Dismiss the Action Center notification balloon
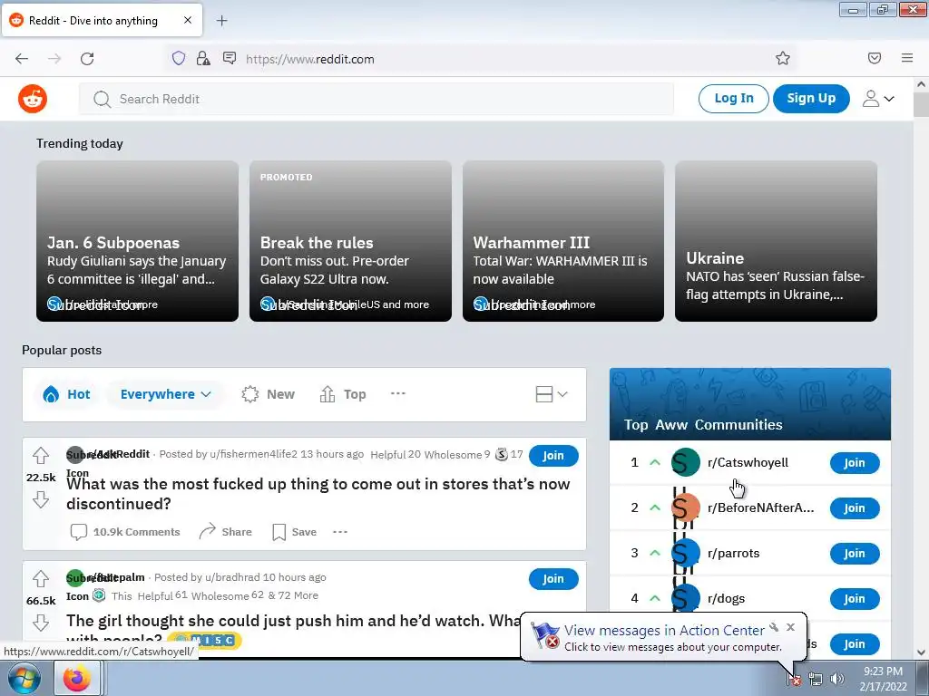Screen dimensions: 929x696 click(790, 627)
